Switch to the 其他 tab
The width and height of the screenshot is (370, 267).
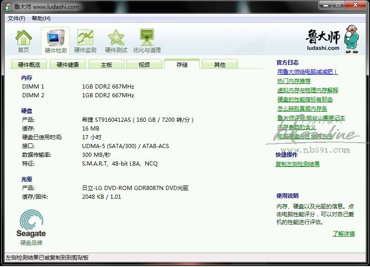(x=220, y=65)
